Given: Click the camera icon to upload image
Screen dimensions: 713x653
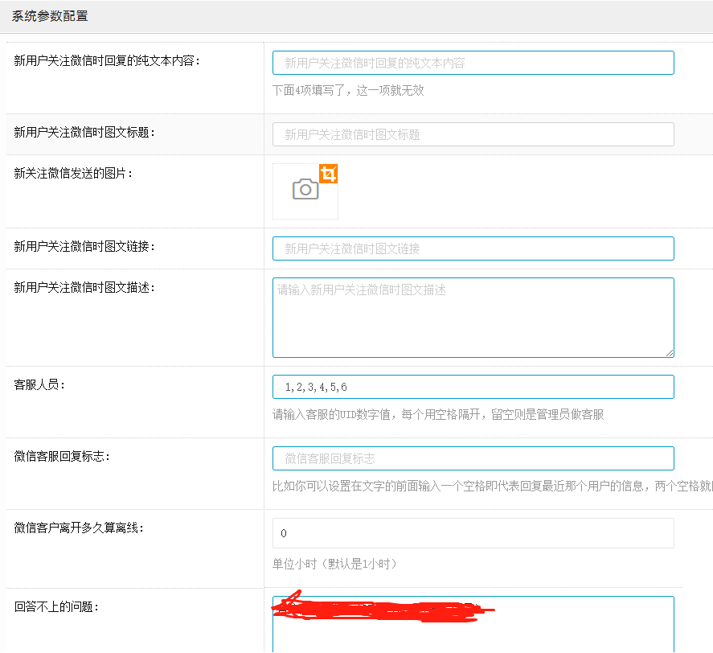Looking at the screenshot, I should [305, 191].
